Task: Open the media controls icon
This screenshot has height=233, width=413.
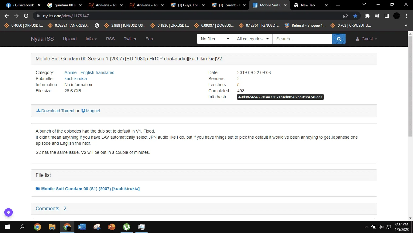Action: [x=377, y=16]
